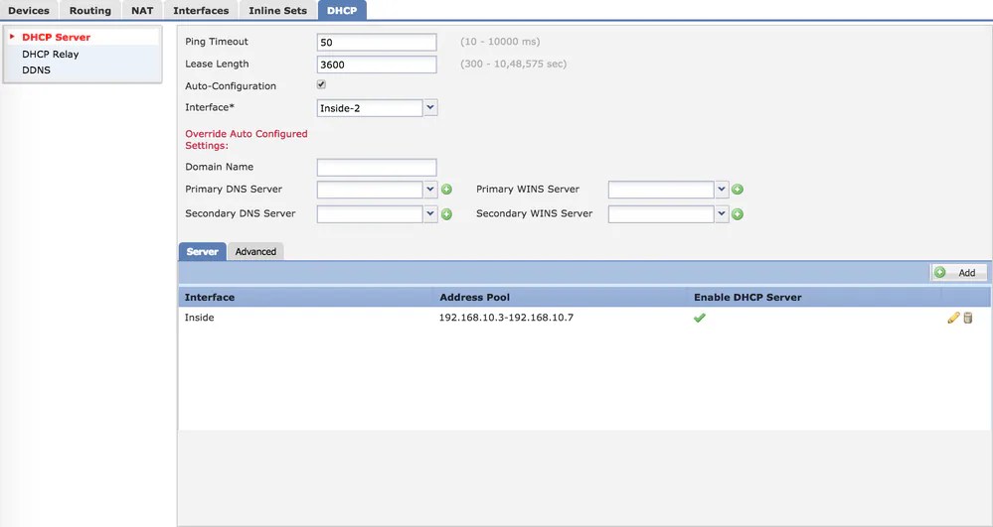Expand the Primary WINS Server dropdown
The width and height of the screenshot is (993, 527).
(x=722, y=190)
